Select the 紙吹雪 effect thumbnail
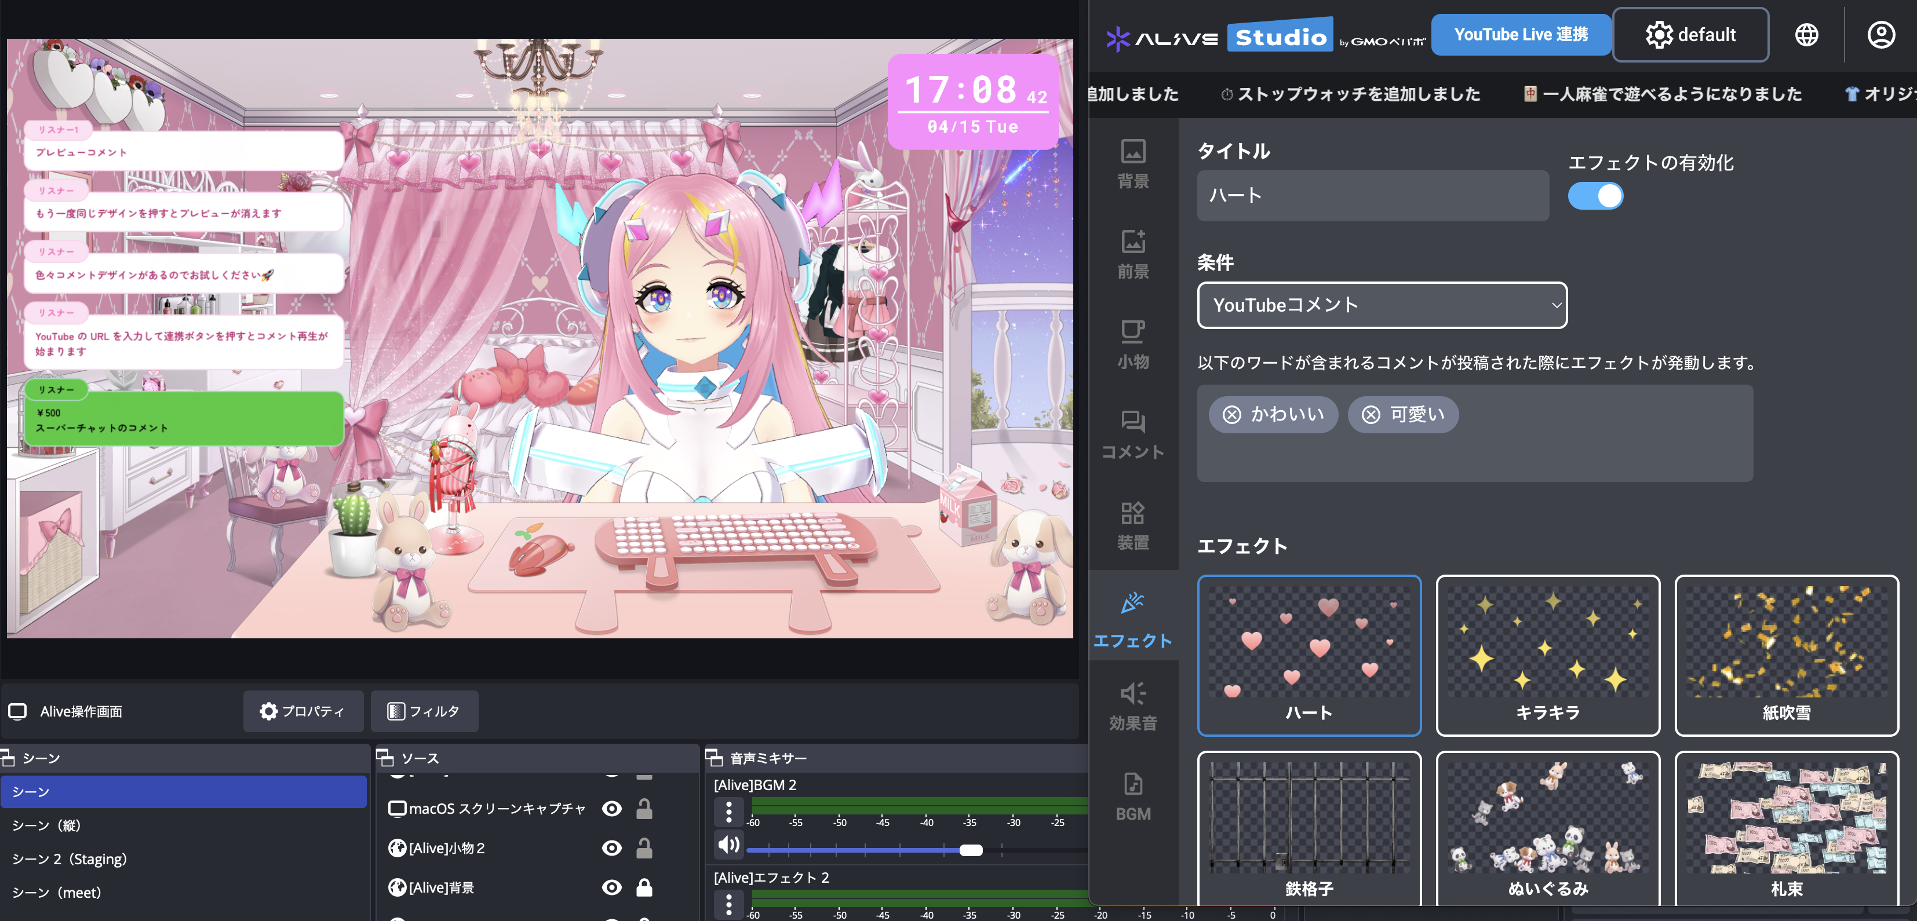The width and height of the screenshot is (1917, 921). coord(1786,655)
